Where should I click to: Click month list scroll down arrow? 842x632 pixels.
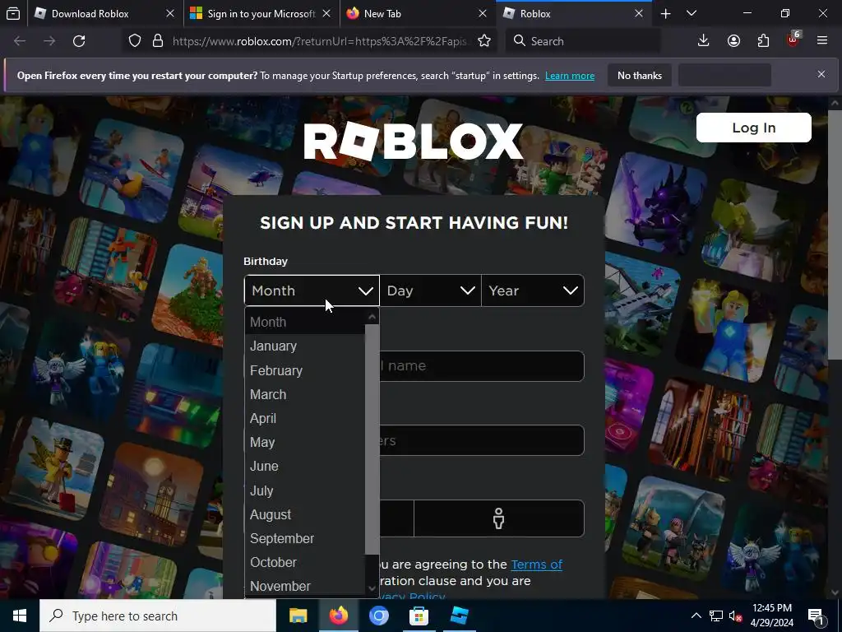(372, 588)
